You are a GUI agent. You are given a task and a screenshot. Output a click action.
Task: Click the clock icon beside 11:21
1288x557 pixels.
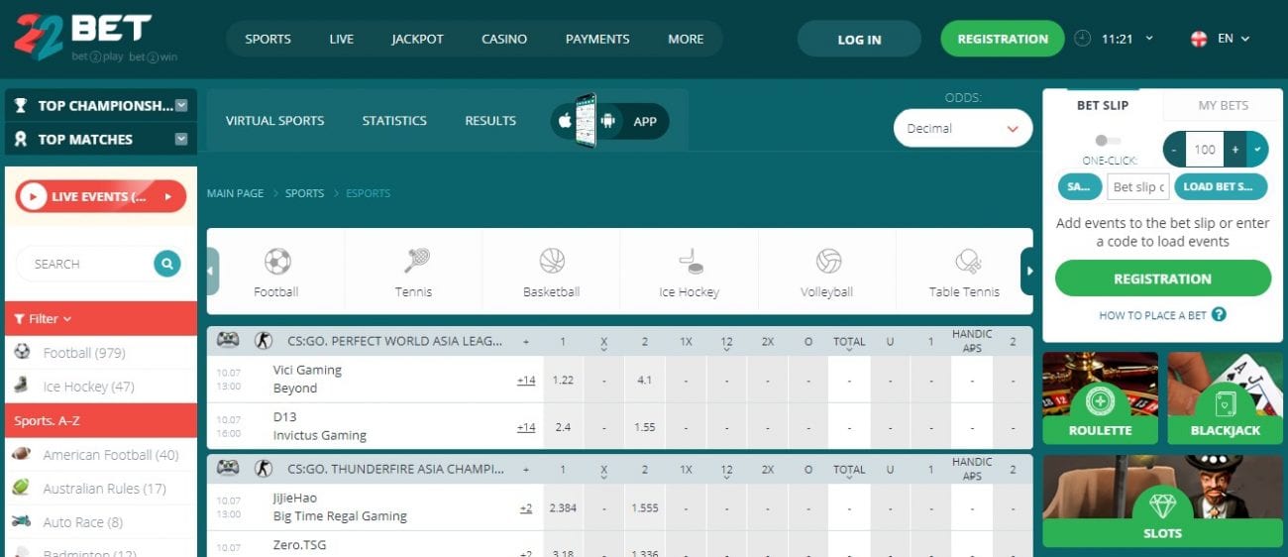[x=1083, y=39]
